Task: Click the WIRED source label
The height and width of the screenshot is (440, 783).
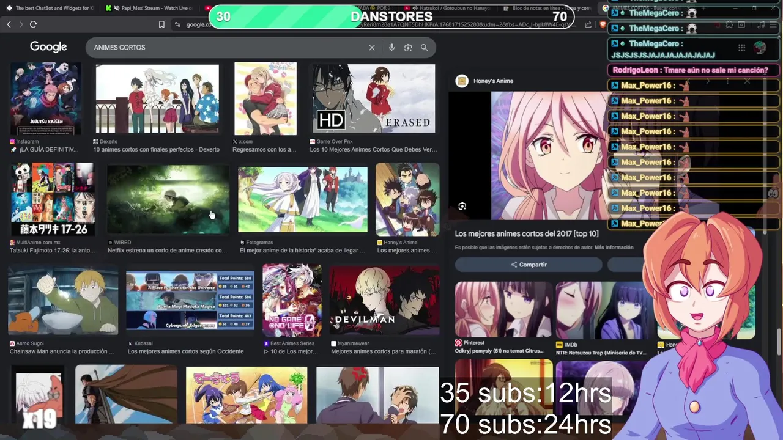Action: pos(122,243)
